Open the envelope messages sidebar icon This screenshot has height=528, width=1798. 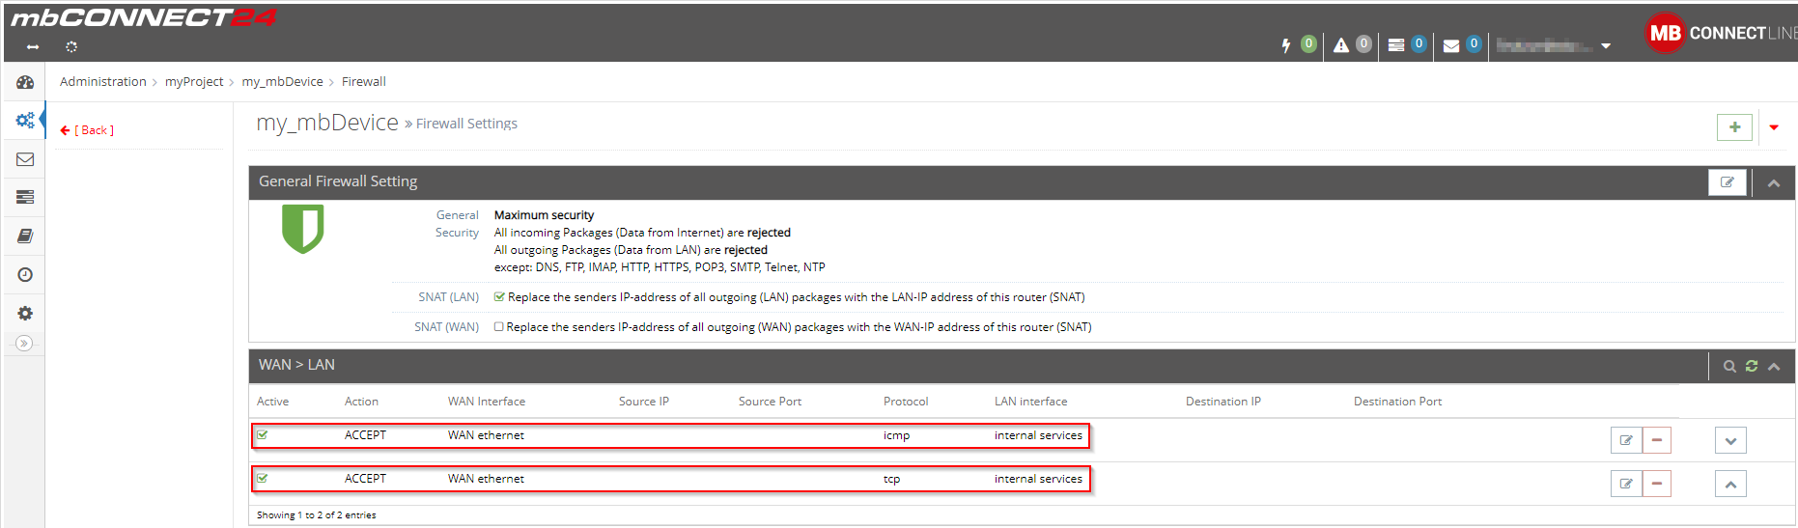click(25, 159)
